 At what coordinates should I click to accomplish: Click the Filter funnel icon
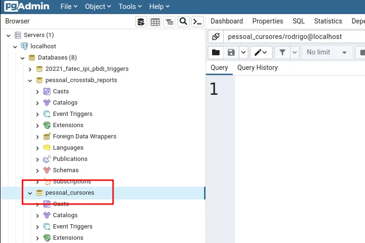coord(282,53)
